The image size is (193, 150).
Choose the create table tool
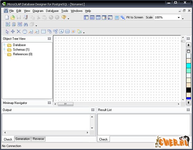[43, 32]
